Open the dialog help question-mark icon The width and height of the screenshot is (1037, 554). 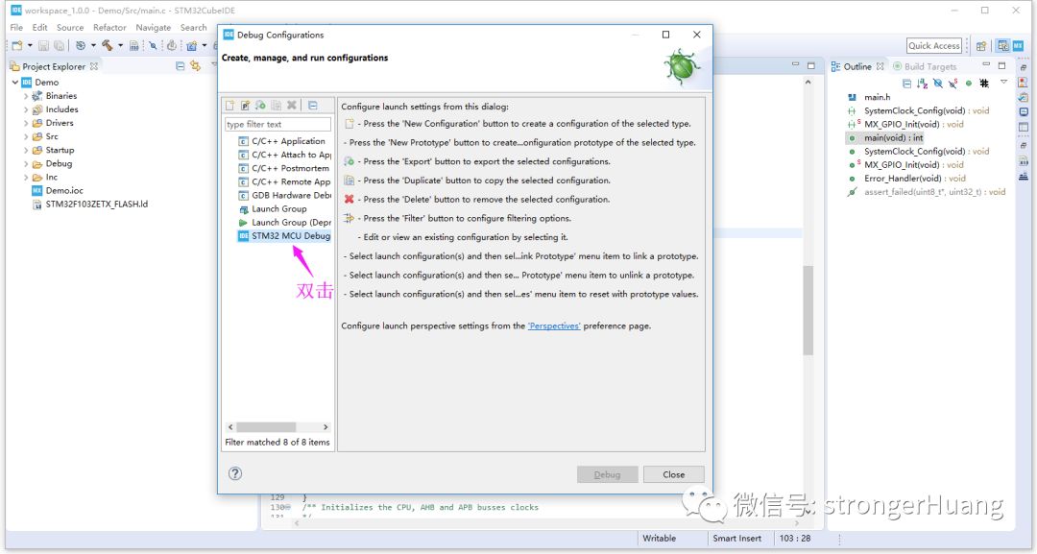(x=235, y=473)
